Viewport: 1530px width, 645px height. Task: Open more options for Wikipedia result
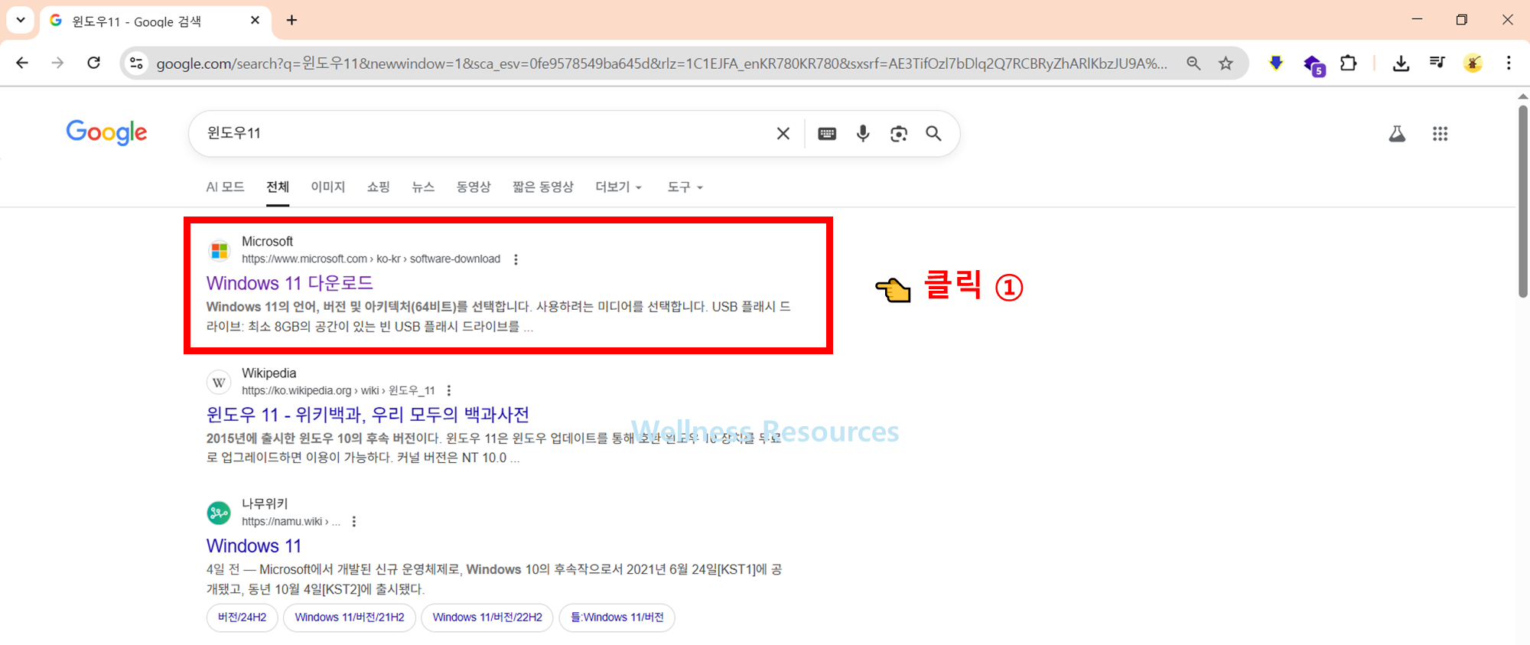click(449, 390)
